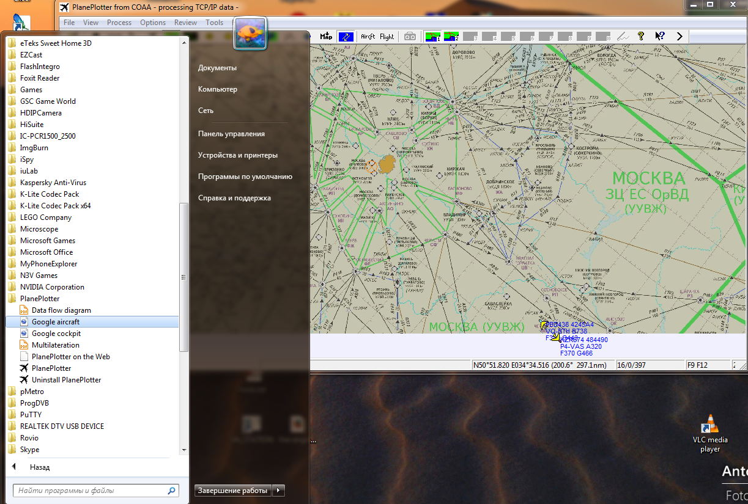Open Программы по умолчанию
Image resolution: width=748 pixels, height=504 pixels.
(x=245, y=177)
